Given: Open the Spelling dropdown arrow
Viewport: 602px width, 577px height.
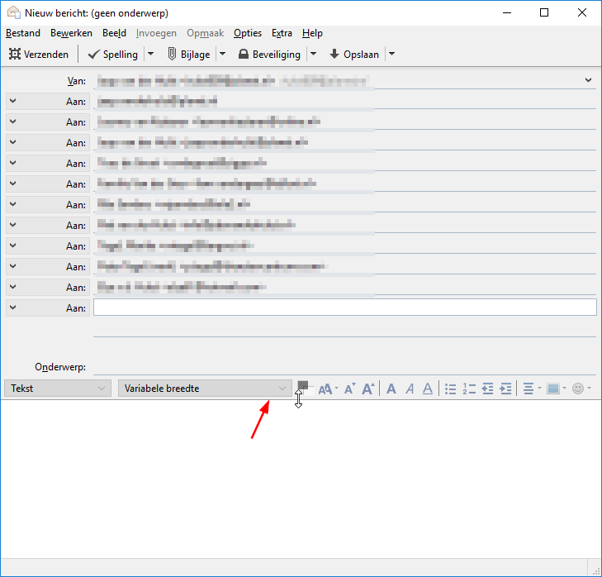Looking at the screenshot, I should [150, 55].
